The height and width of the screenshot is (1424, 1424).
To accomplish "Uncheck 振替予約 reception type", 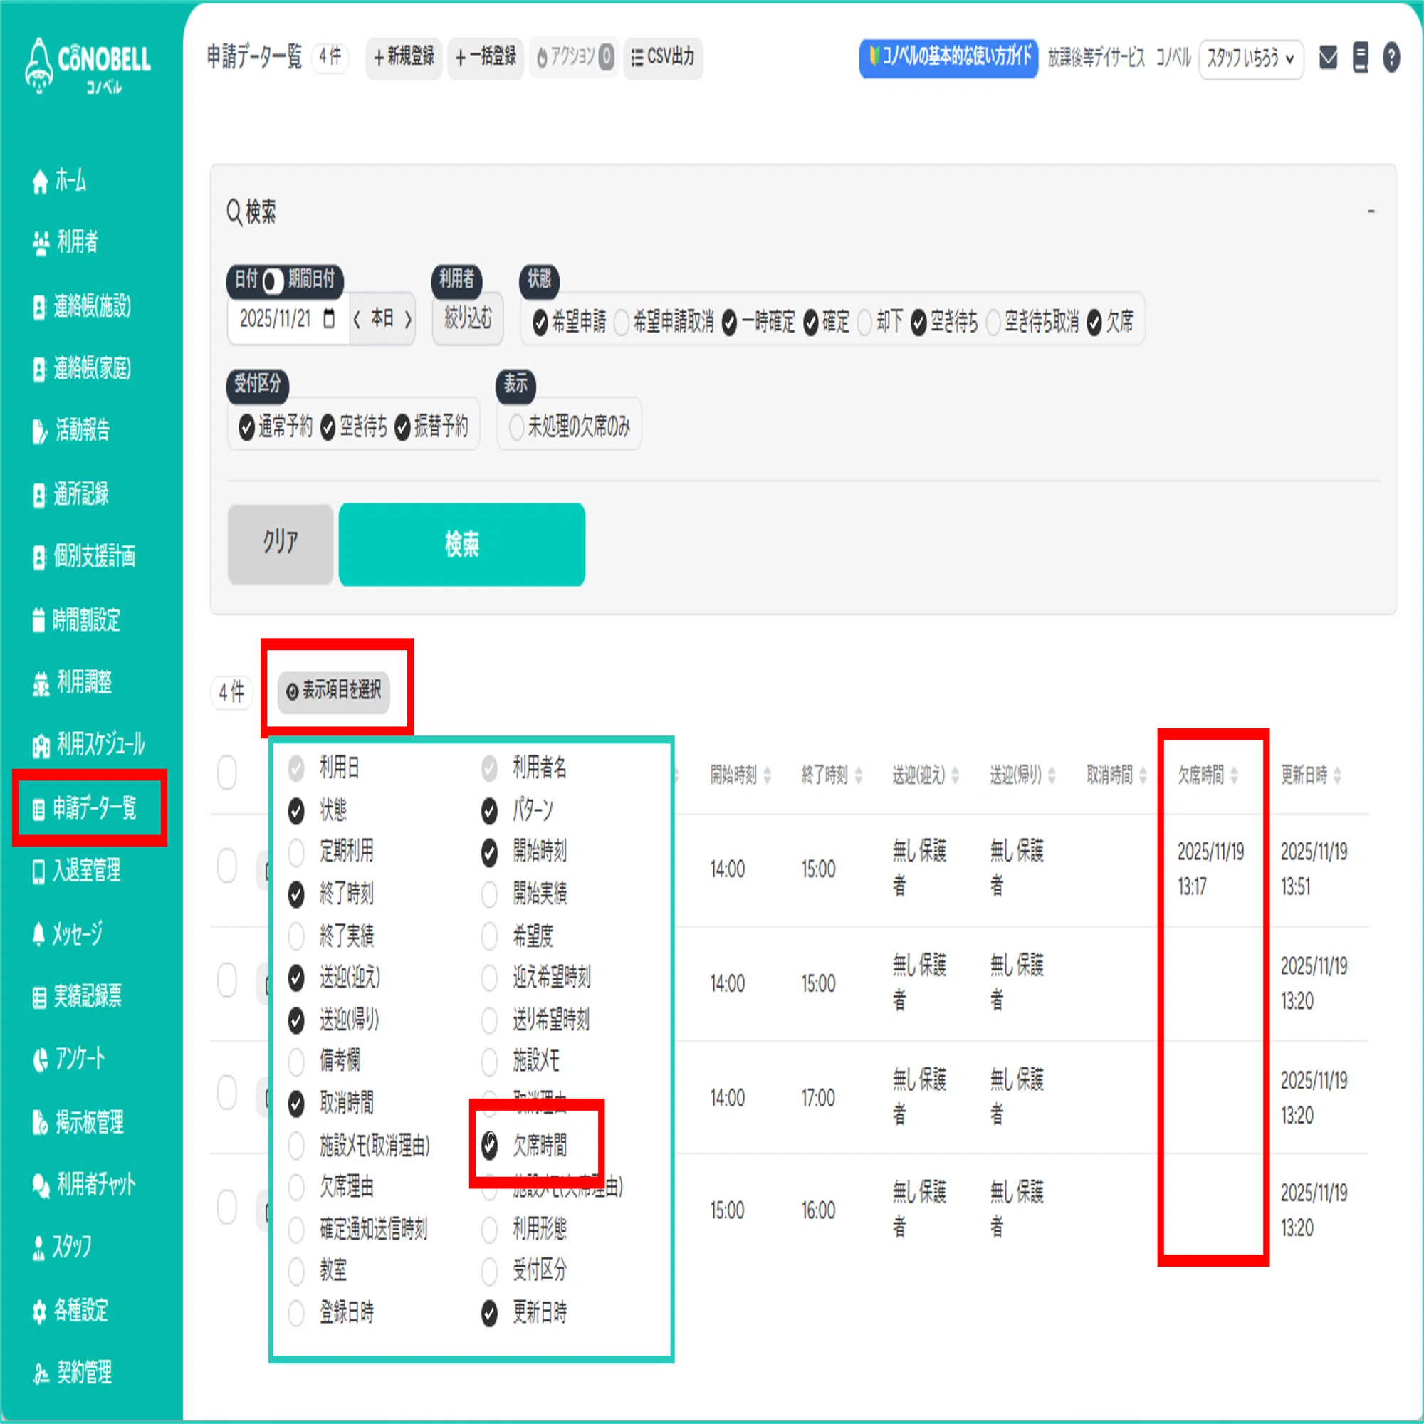I will tap(402, 426).
